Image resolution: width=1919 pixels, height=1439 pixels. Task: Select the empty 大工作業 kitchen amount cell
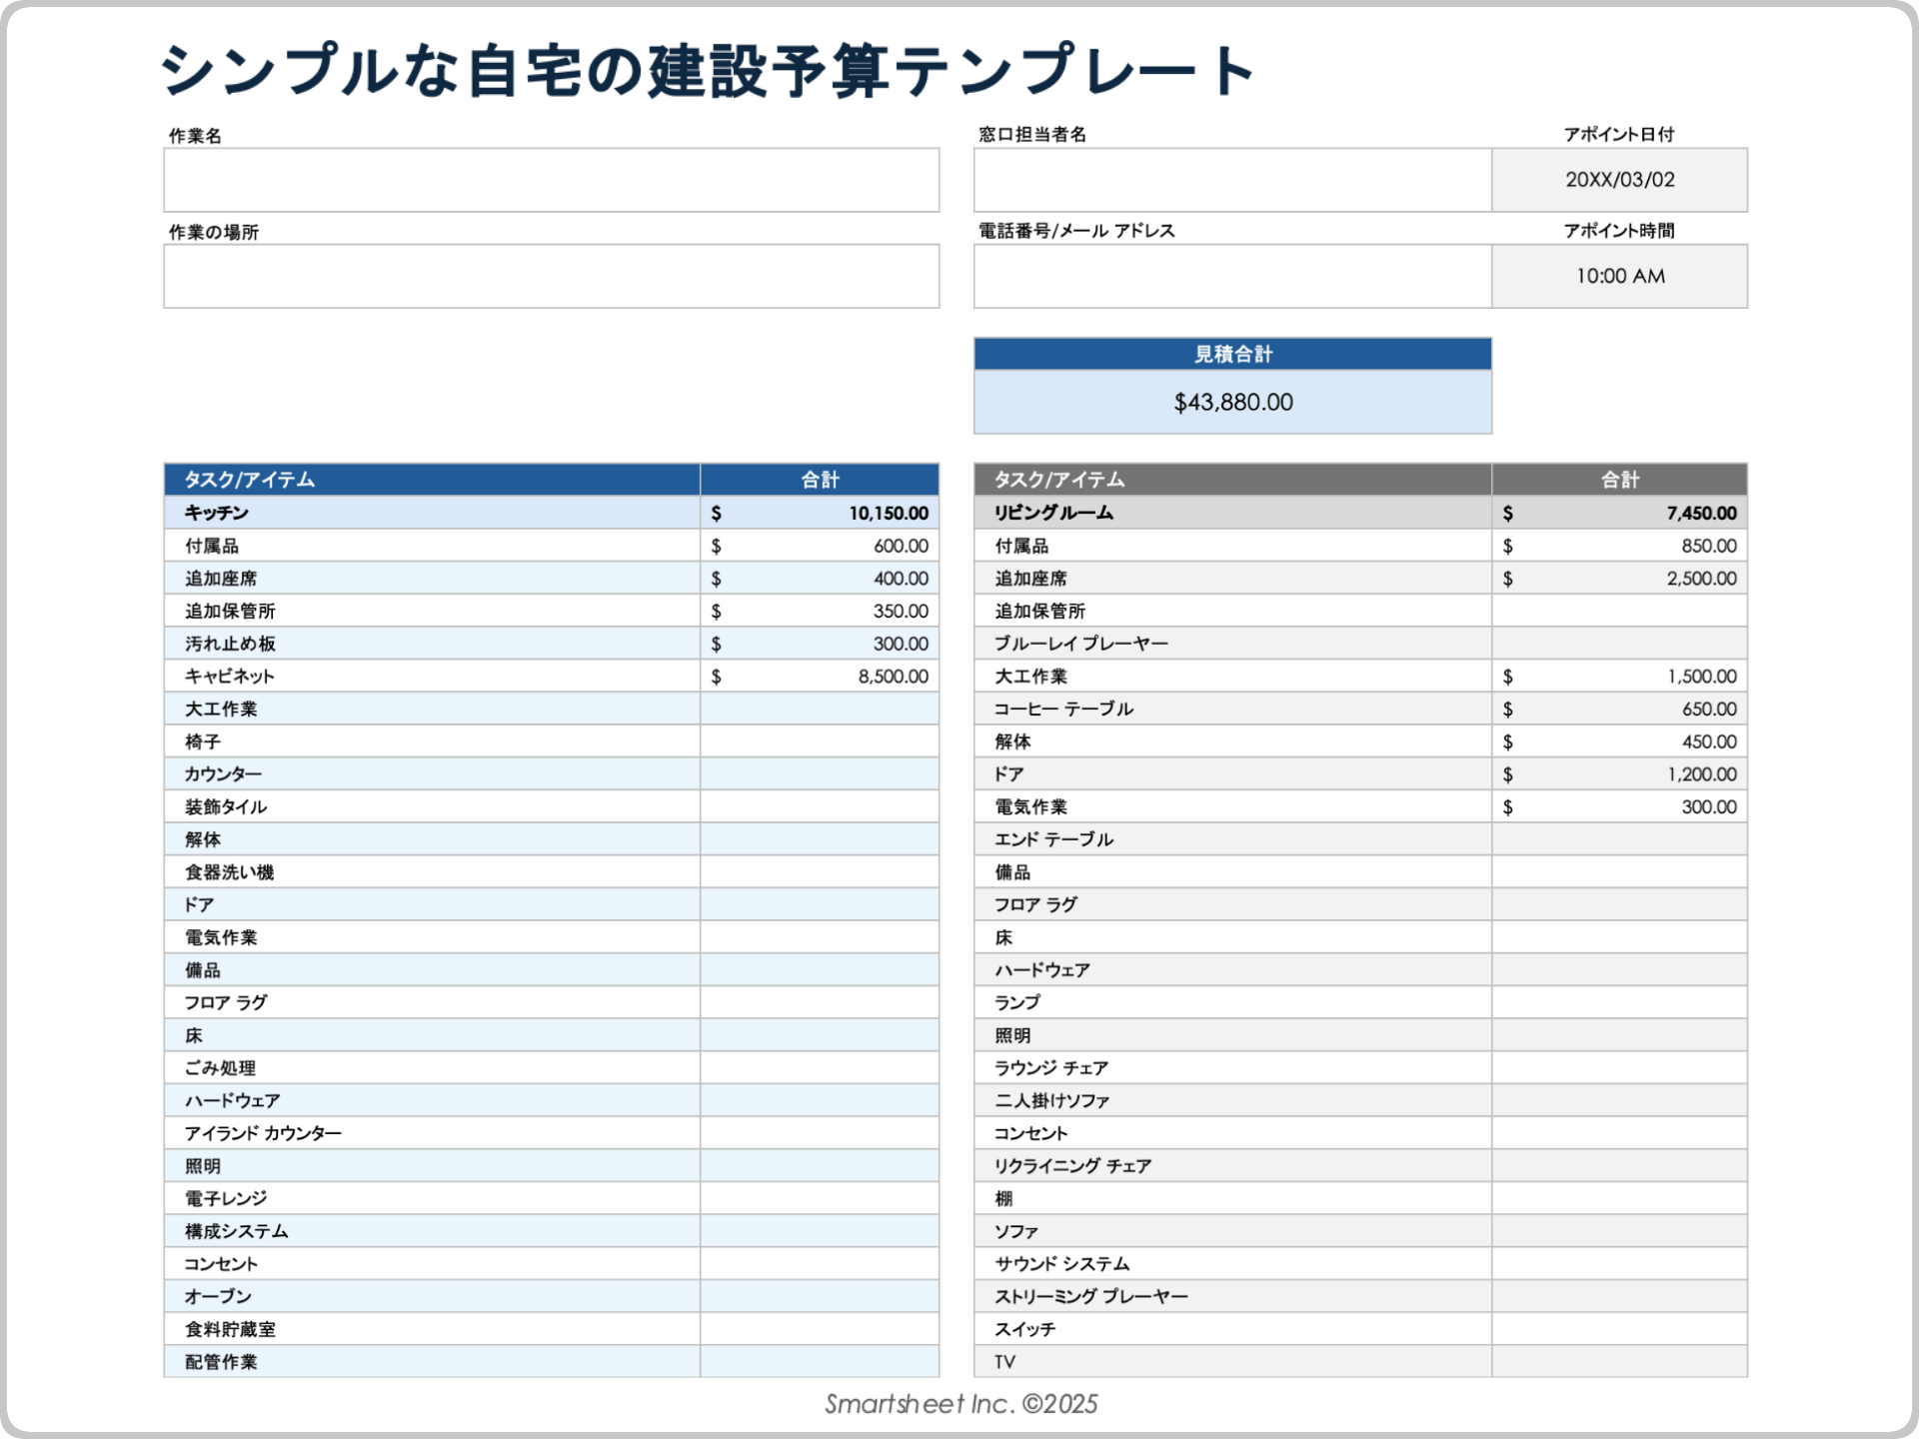click(820, 709)
